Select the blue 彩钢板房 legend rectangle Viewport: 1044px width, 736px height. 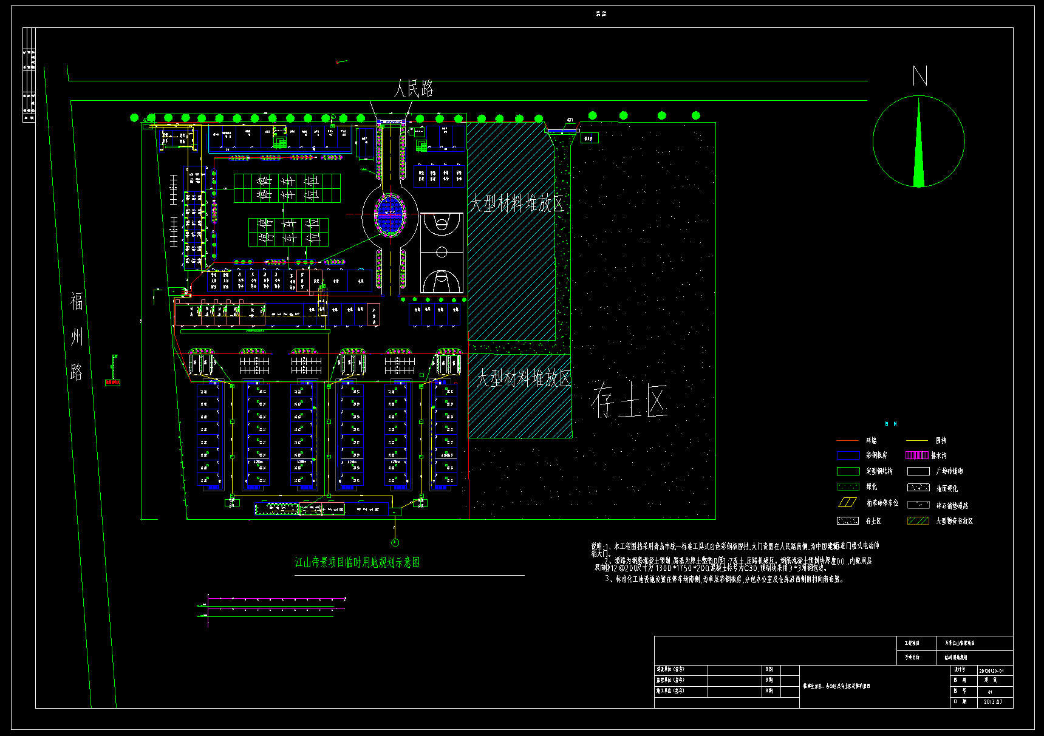848,455
